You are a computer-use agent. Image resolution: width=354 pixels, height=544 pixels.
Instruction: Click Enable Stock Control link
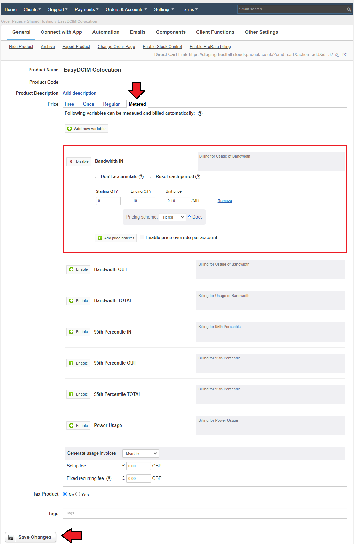[162, 47]
